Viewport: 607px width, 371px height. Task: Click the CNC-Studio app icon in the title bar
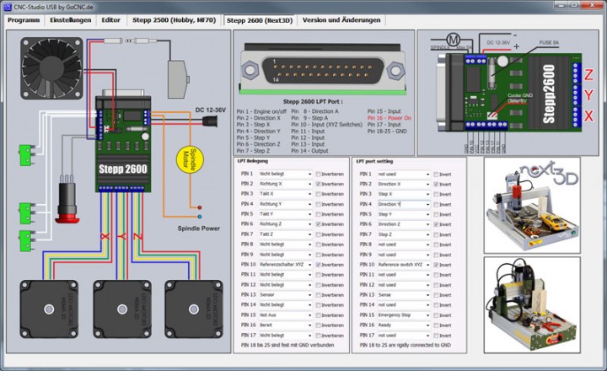click(x=8, y=7)
